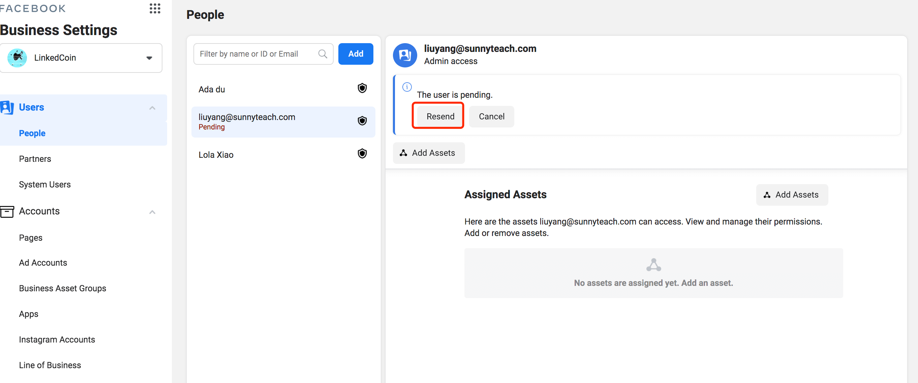Open Ad Accounts in sidebar
The height and width of the screenshot is (383, 918).
pyautogui.click(x=43, y=262)
